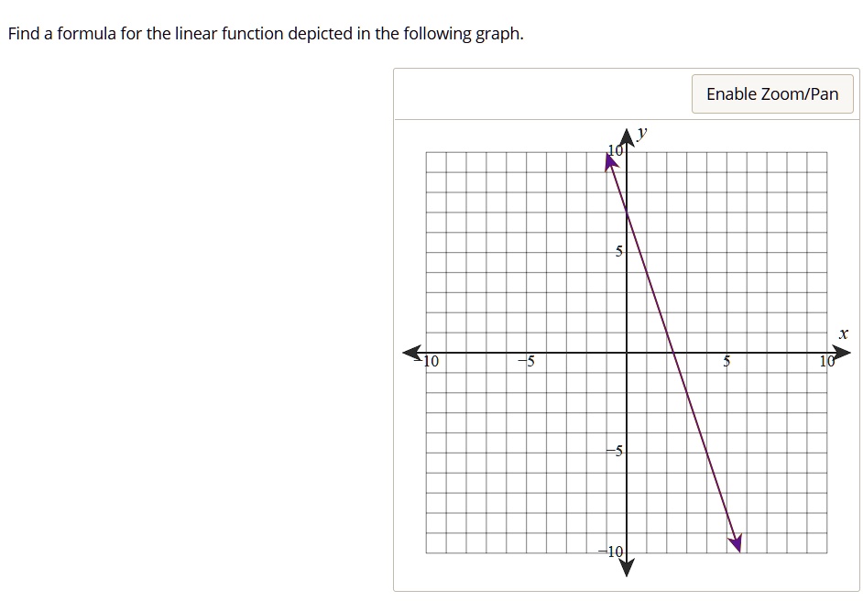Image resolution: width=863 pixels, height=601 pixels.
Task: Select the purple arrowhead at the line's bottom
Action: [736, 543]
